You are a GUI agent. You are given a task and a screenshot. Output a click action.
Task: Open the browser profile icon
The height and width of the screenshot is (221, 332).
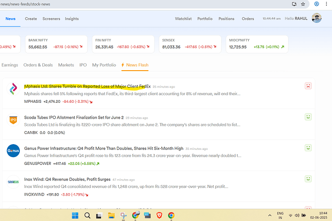(x=317, y=4)
